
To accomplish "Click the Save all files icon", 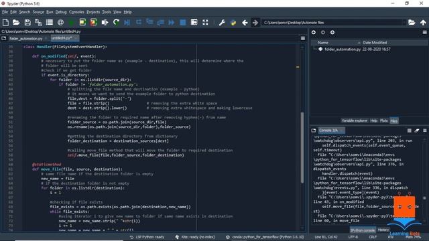I will (38, 22).
